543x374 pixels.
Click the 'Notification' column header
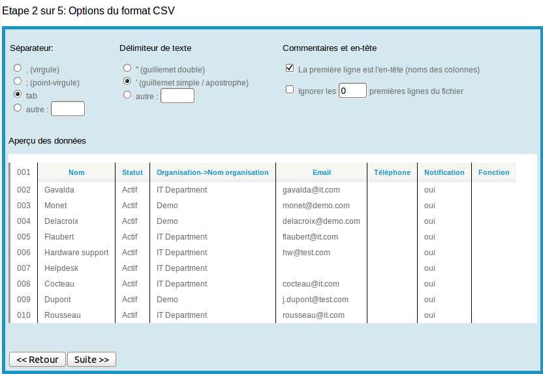pyautogui.click(x=444, y=172)
